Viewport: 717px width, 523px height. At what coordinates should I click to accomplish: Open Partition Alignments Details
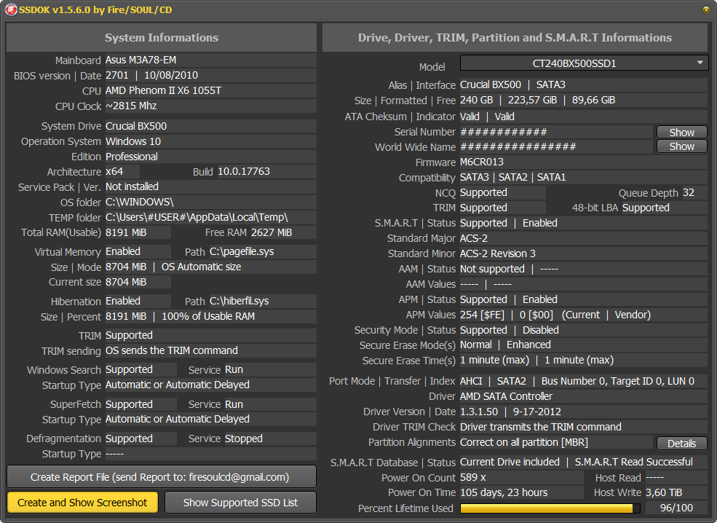681,444
